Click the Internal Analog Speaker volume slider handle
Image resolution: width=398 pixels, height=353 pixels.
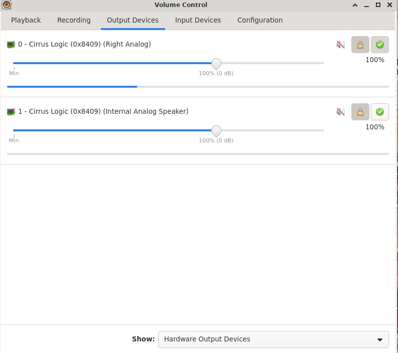(x=216, y=131)
